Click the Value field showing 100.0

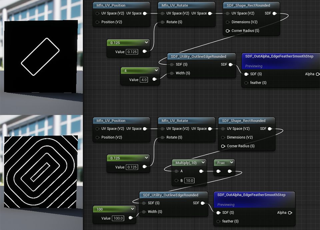click(x=117, y=218)
